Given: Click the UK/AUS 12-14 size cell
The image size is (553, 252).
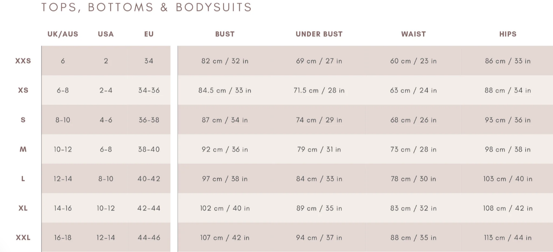Looking at the screenshot, I should pyautogui.click(x=63, y=179).
